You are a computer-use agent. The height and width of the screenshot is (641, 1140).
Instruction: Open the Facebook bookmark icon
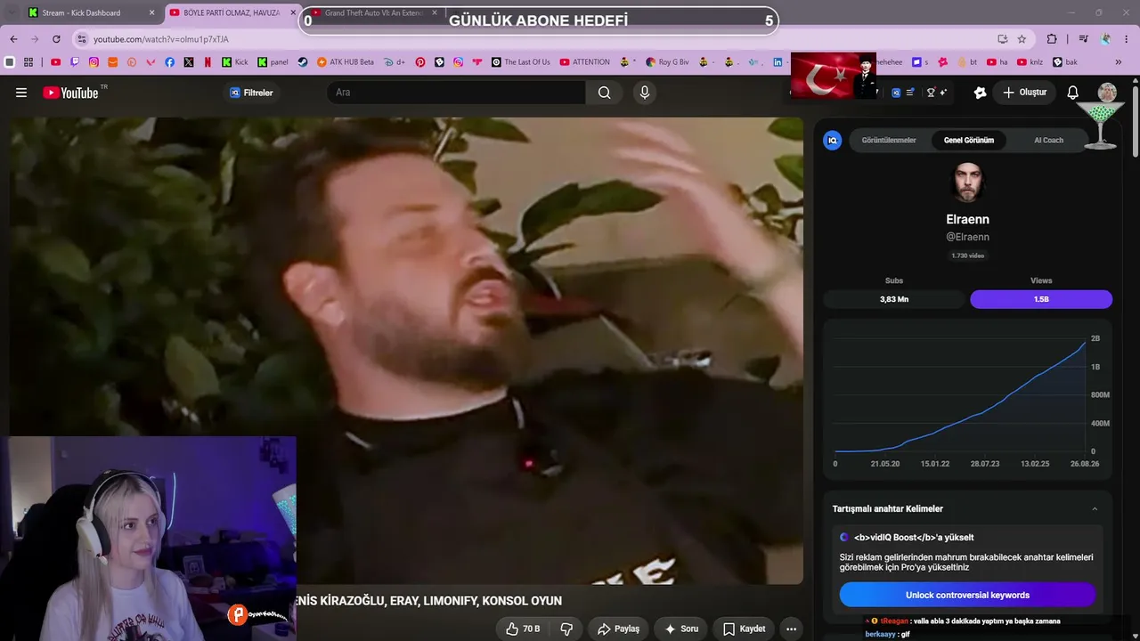pyautogui.click(x=170, y=62)
